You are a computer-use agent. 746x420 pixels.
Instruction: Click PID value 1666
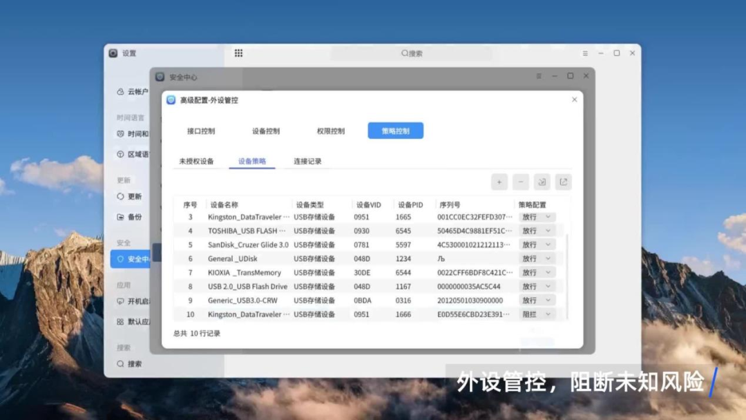tap(403, 314)
